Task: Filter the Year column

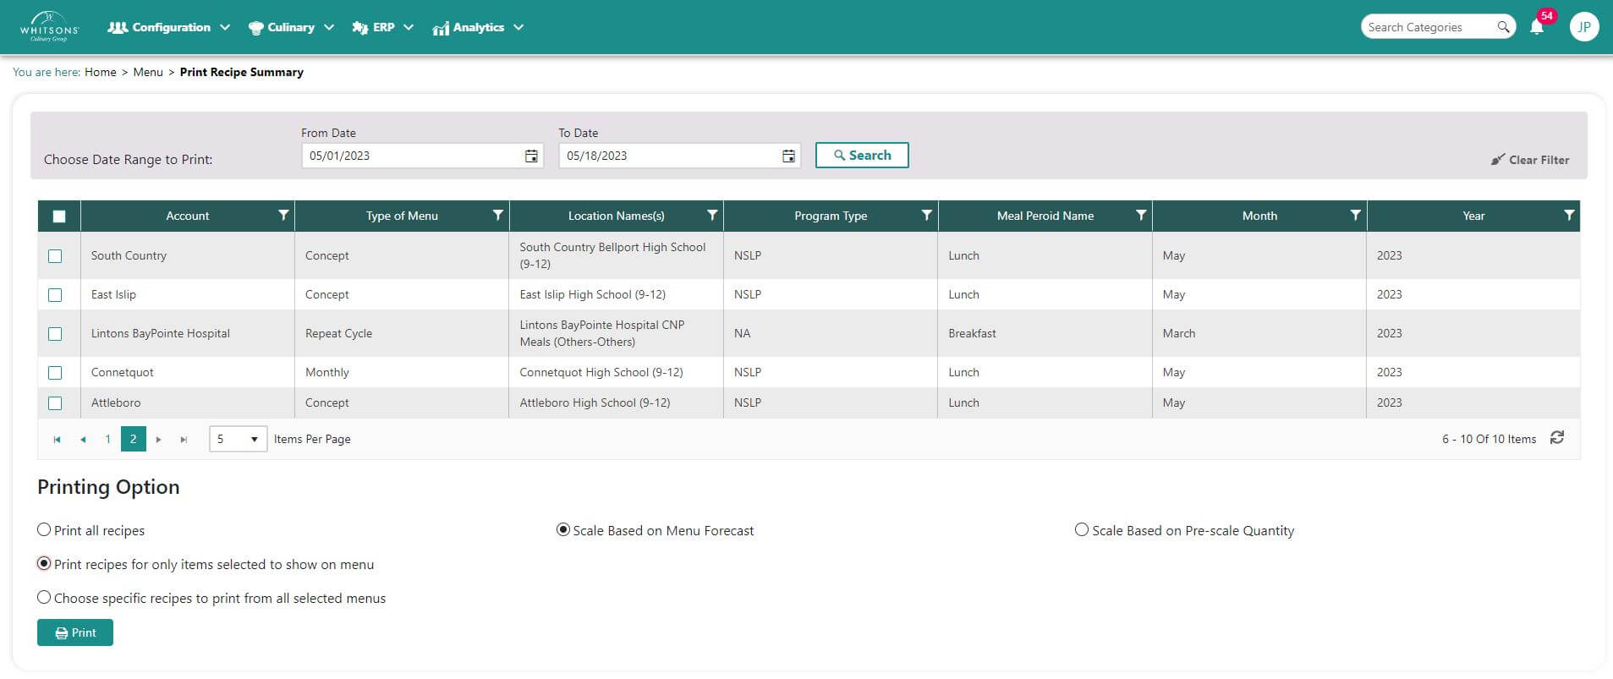Action: (1569, 216)
